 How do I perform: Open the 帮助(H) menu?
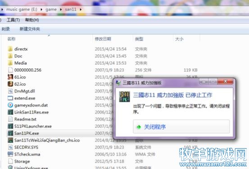click(32, 20)
